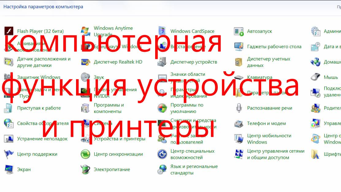Click the Программы и компоненты icon
This screenshot has height=192, width=341.
click(x=86, y=108)
